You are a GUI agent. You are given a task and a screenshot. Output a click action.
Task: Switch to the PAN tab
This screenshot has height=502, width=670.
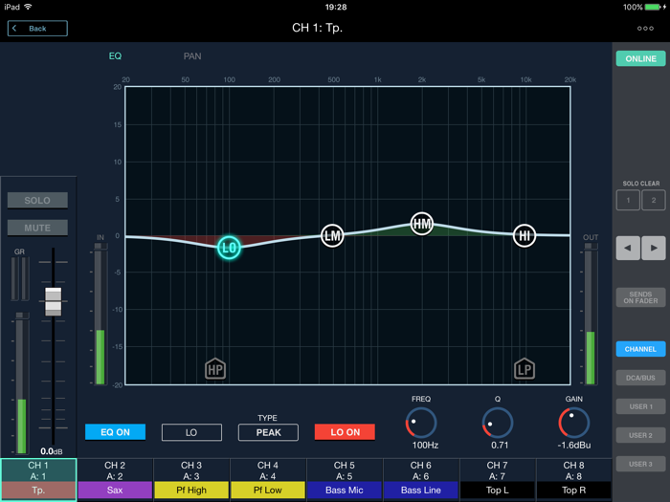192,55
